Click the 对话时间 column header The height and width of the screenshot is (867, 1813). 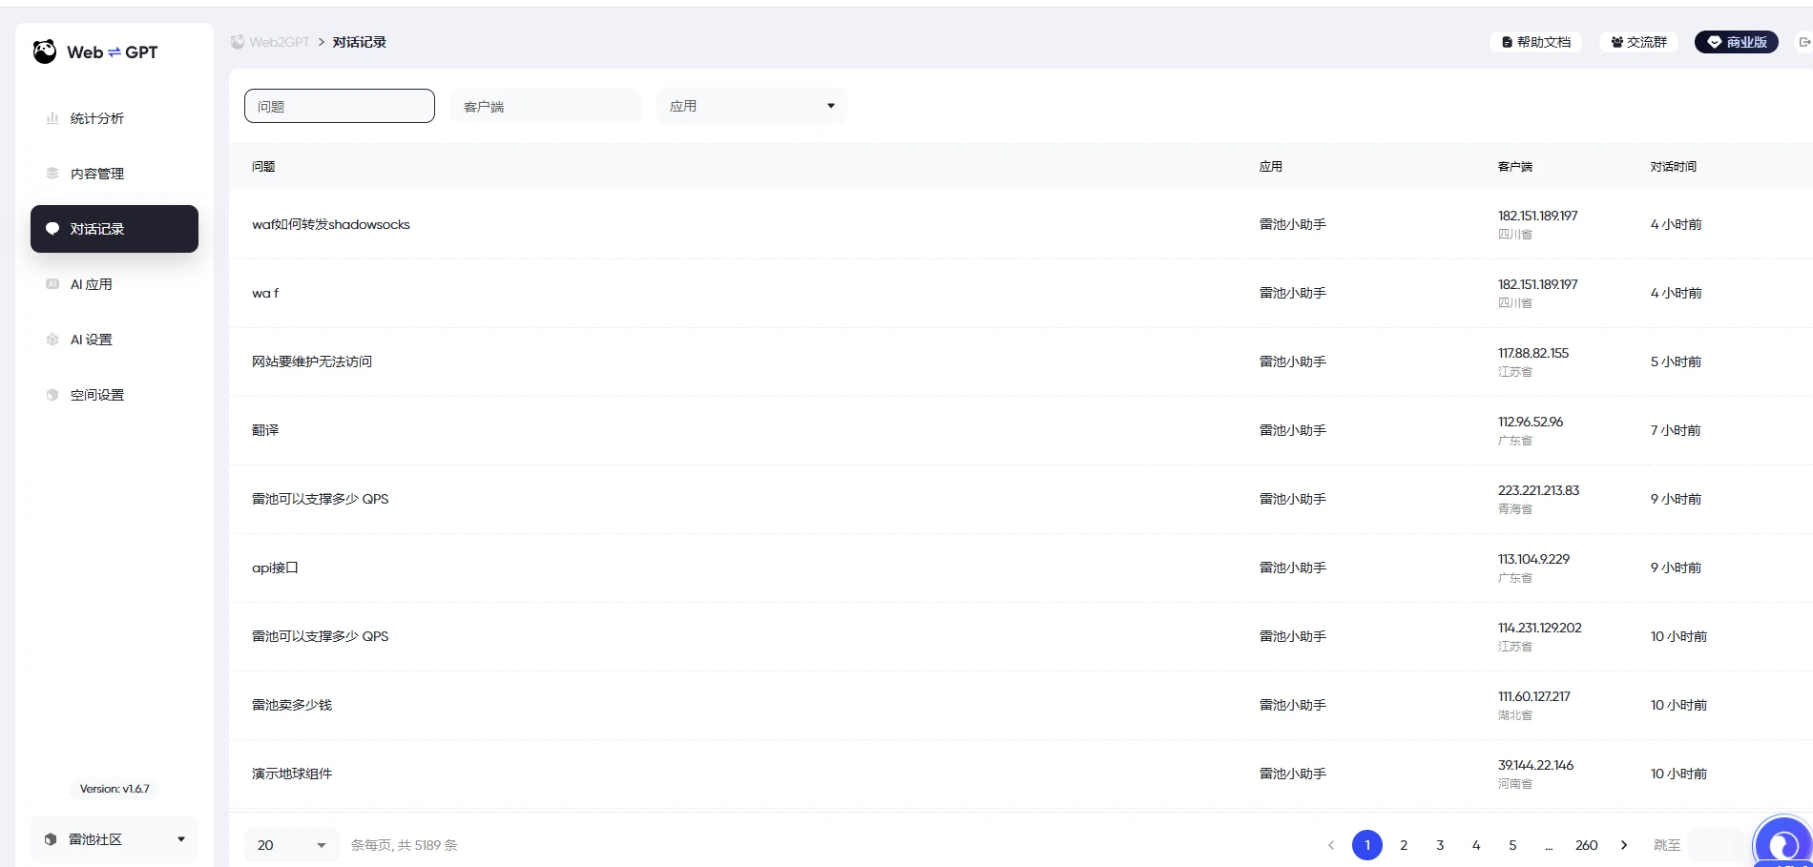click(1674, 167)
